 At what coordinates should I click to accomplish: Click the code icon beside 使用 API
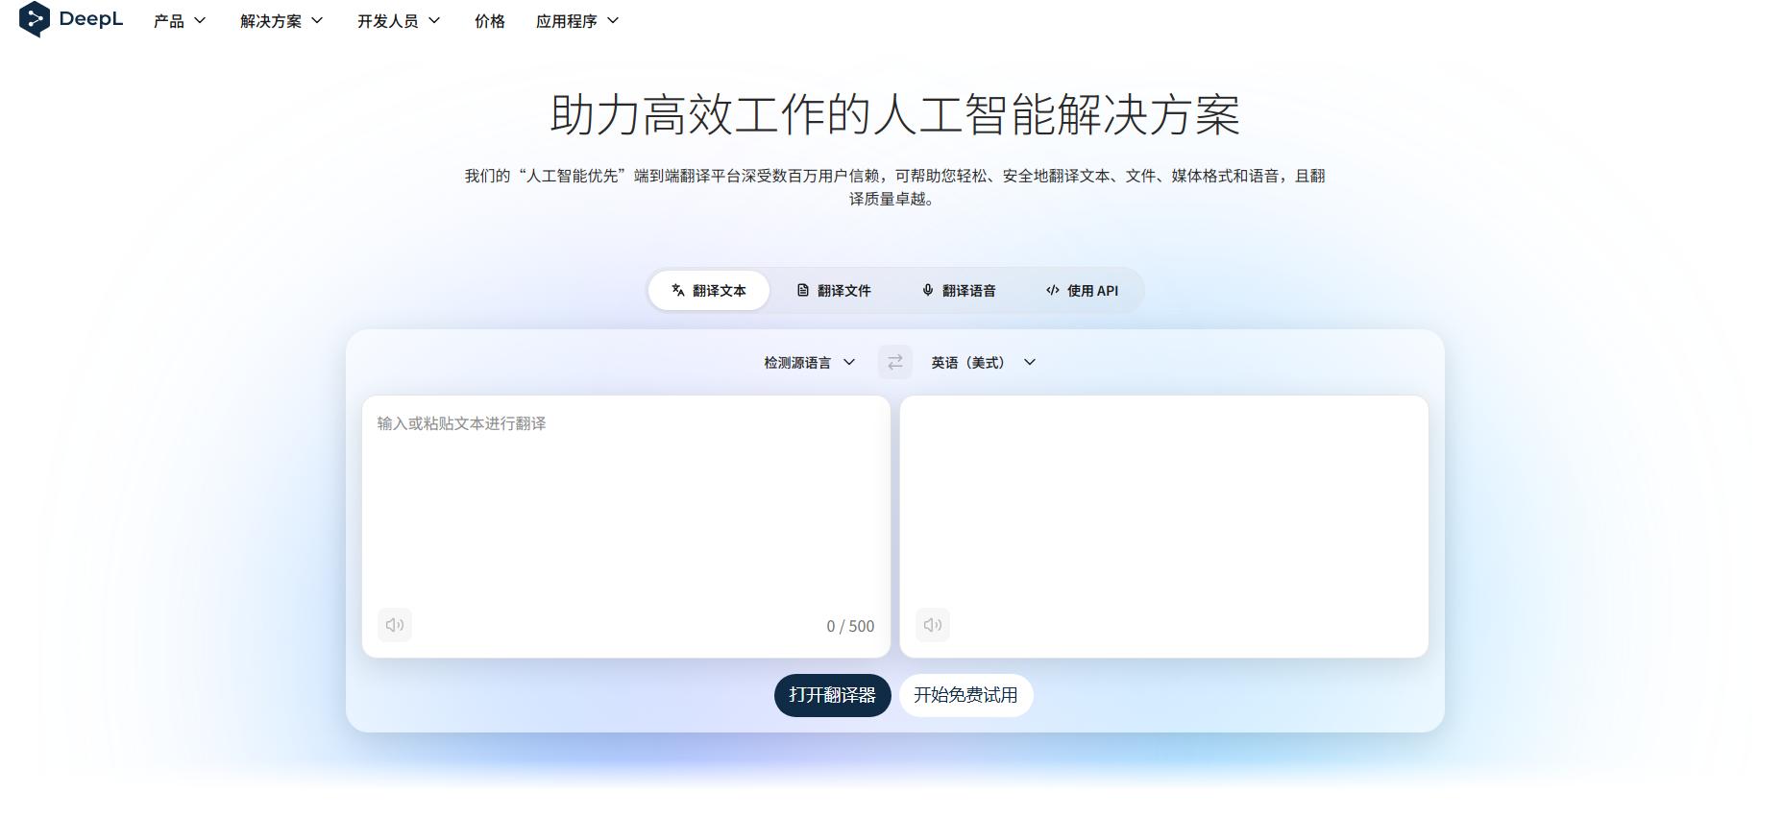coord(1053,290)
